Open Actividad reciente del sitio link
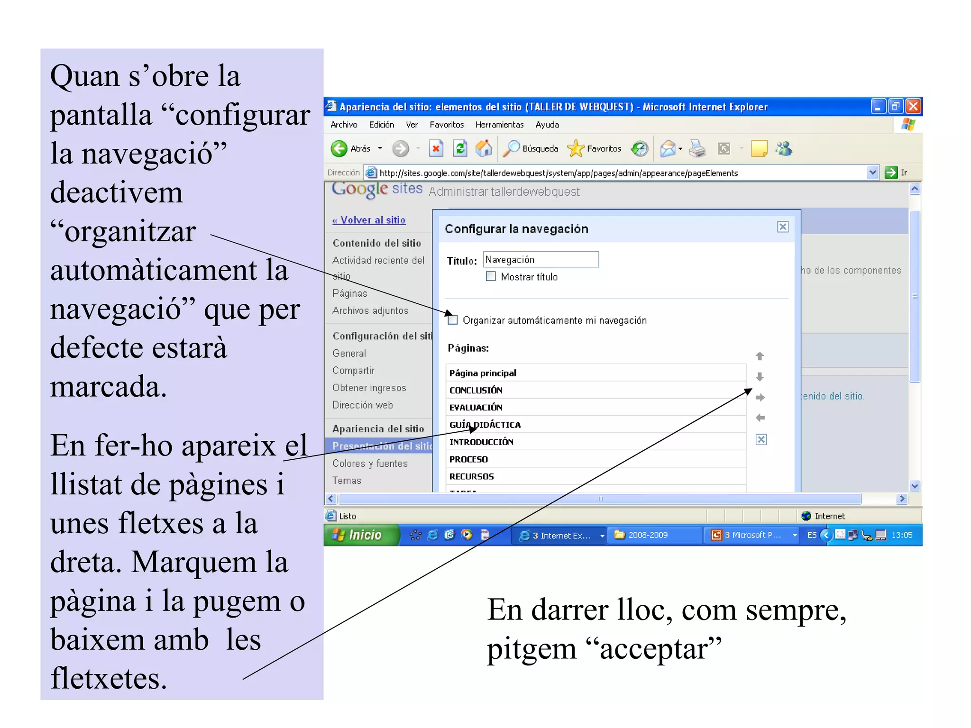 tap(378, 268)
